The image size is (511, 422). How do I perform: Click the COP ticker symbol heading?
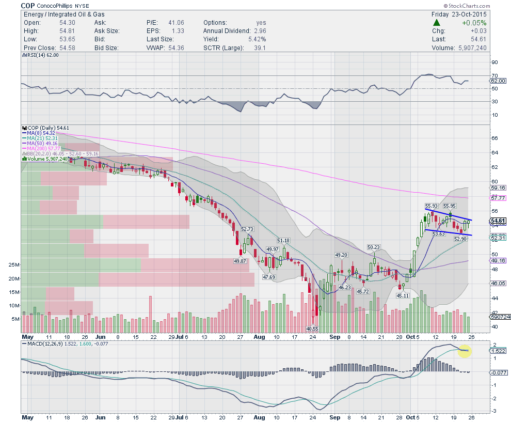28,6
